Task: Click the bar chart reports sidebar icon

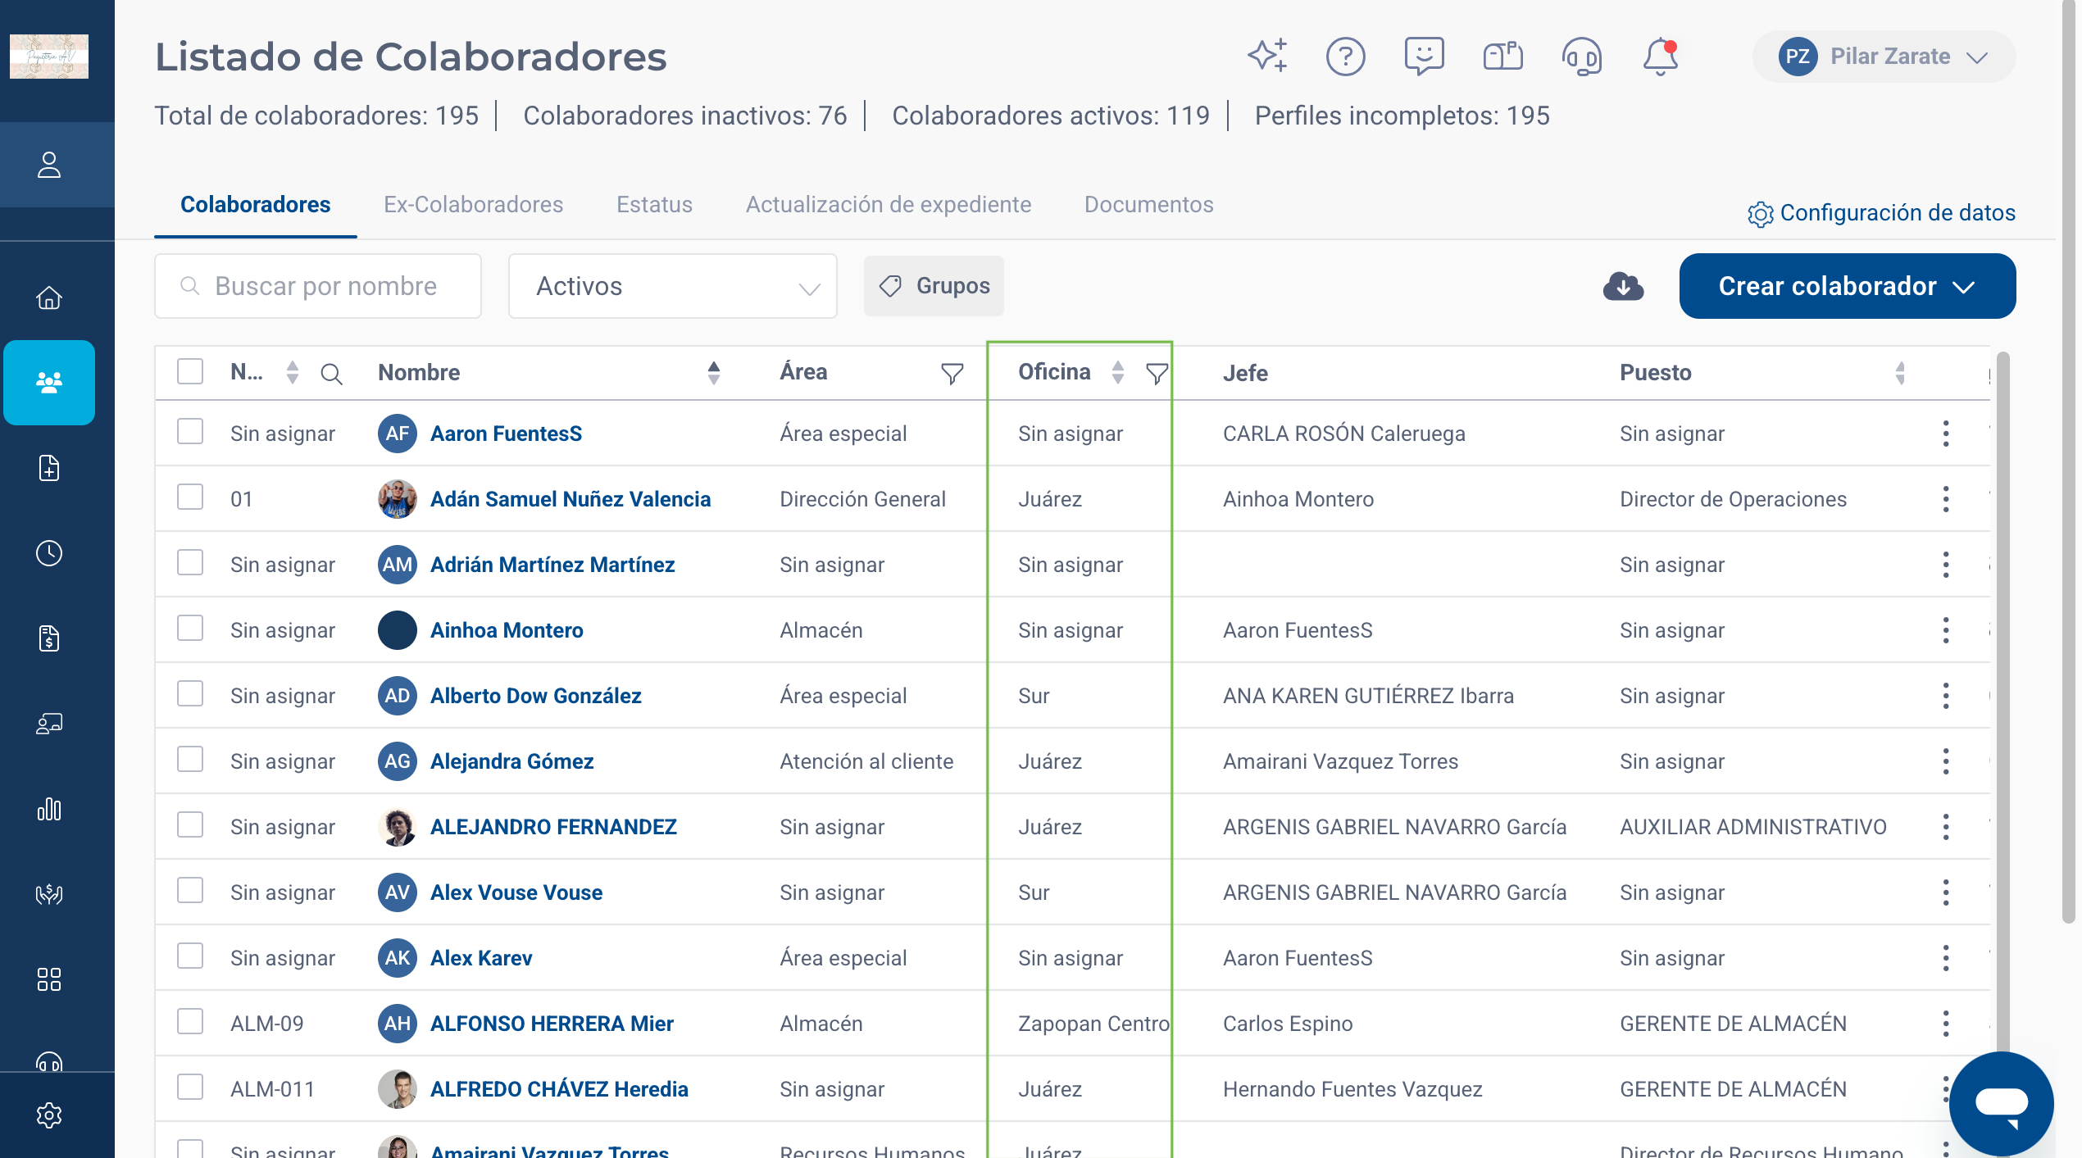Action: click(49, 809)
